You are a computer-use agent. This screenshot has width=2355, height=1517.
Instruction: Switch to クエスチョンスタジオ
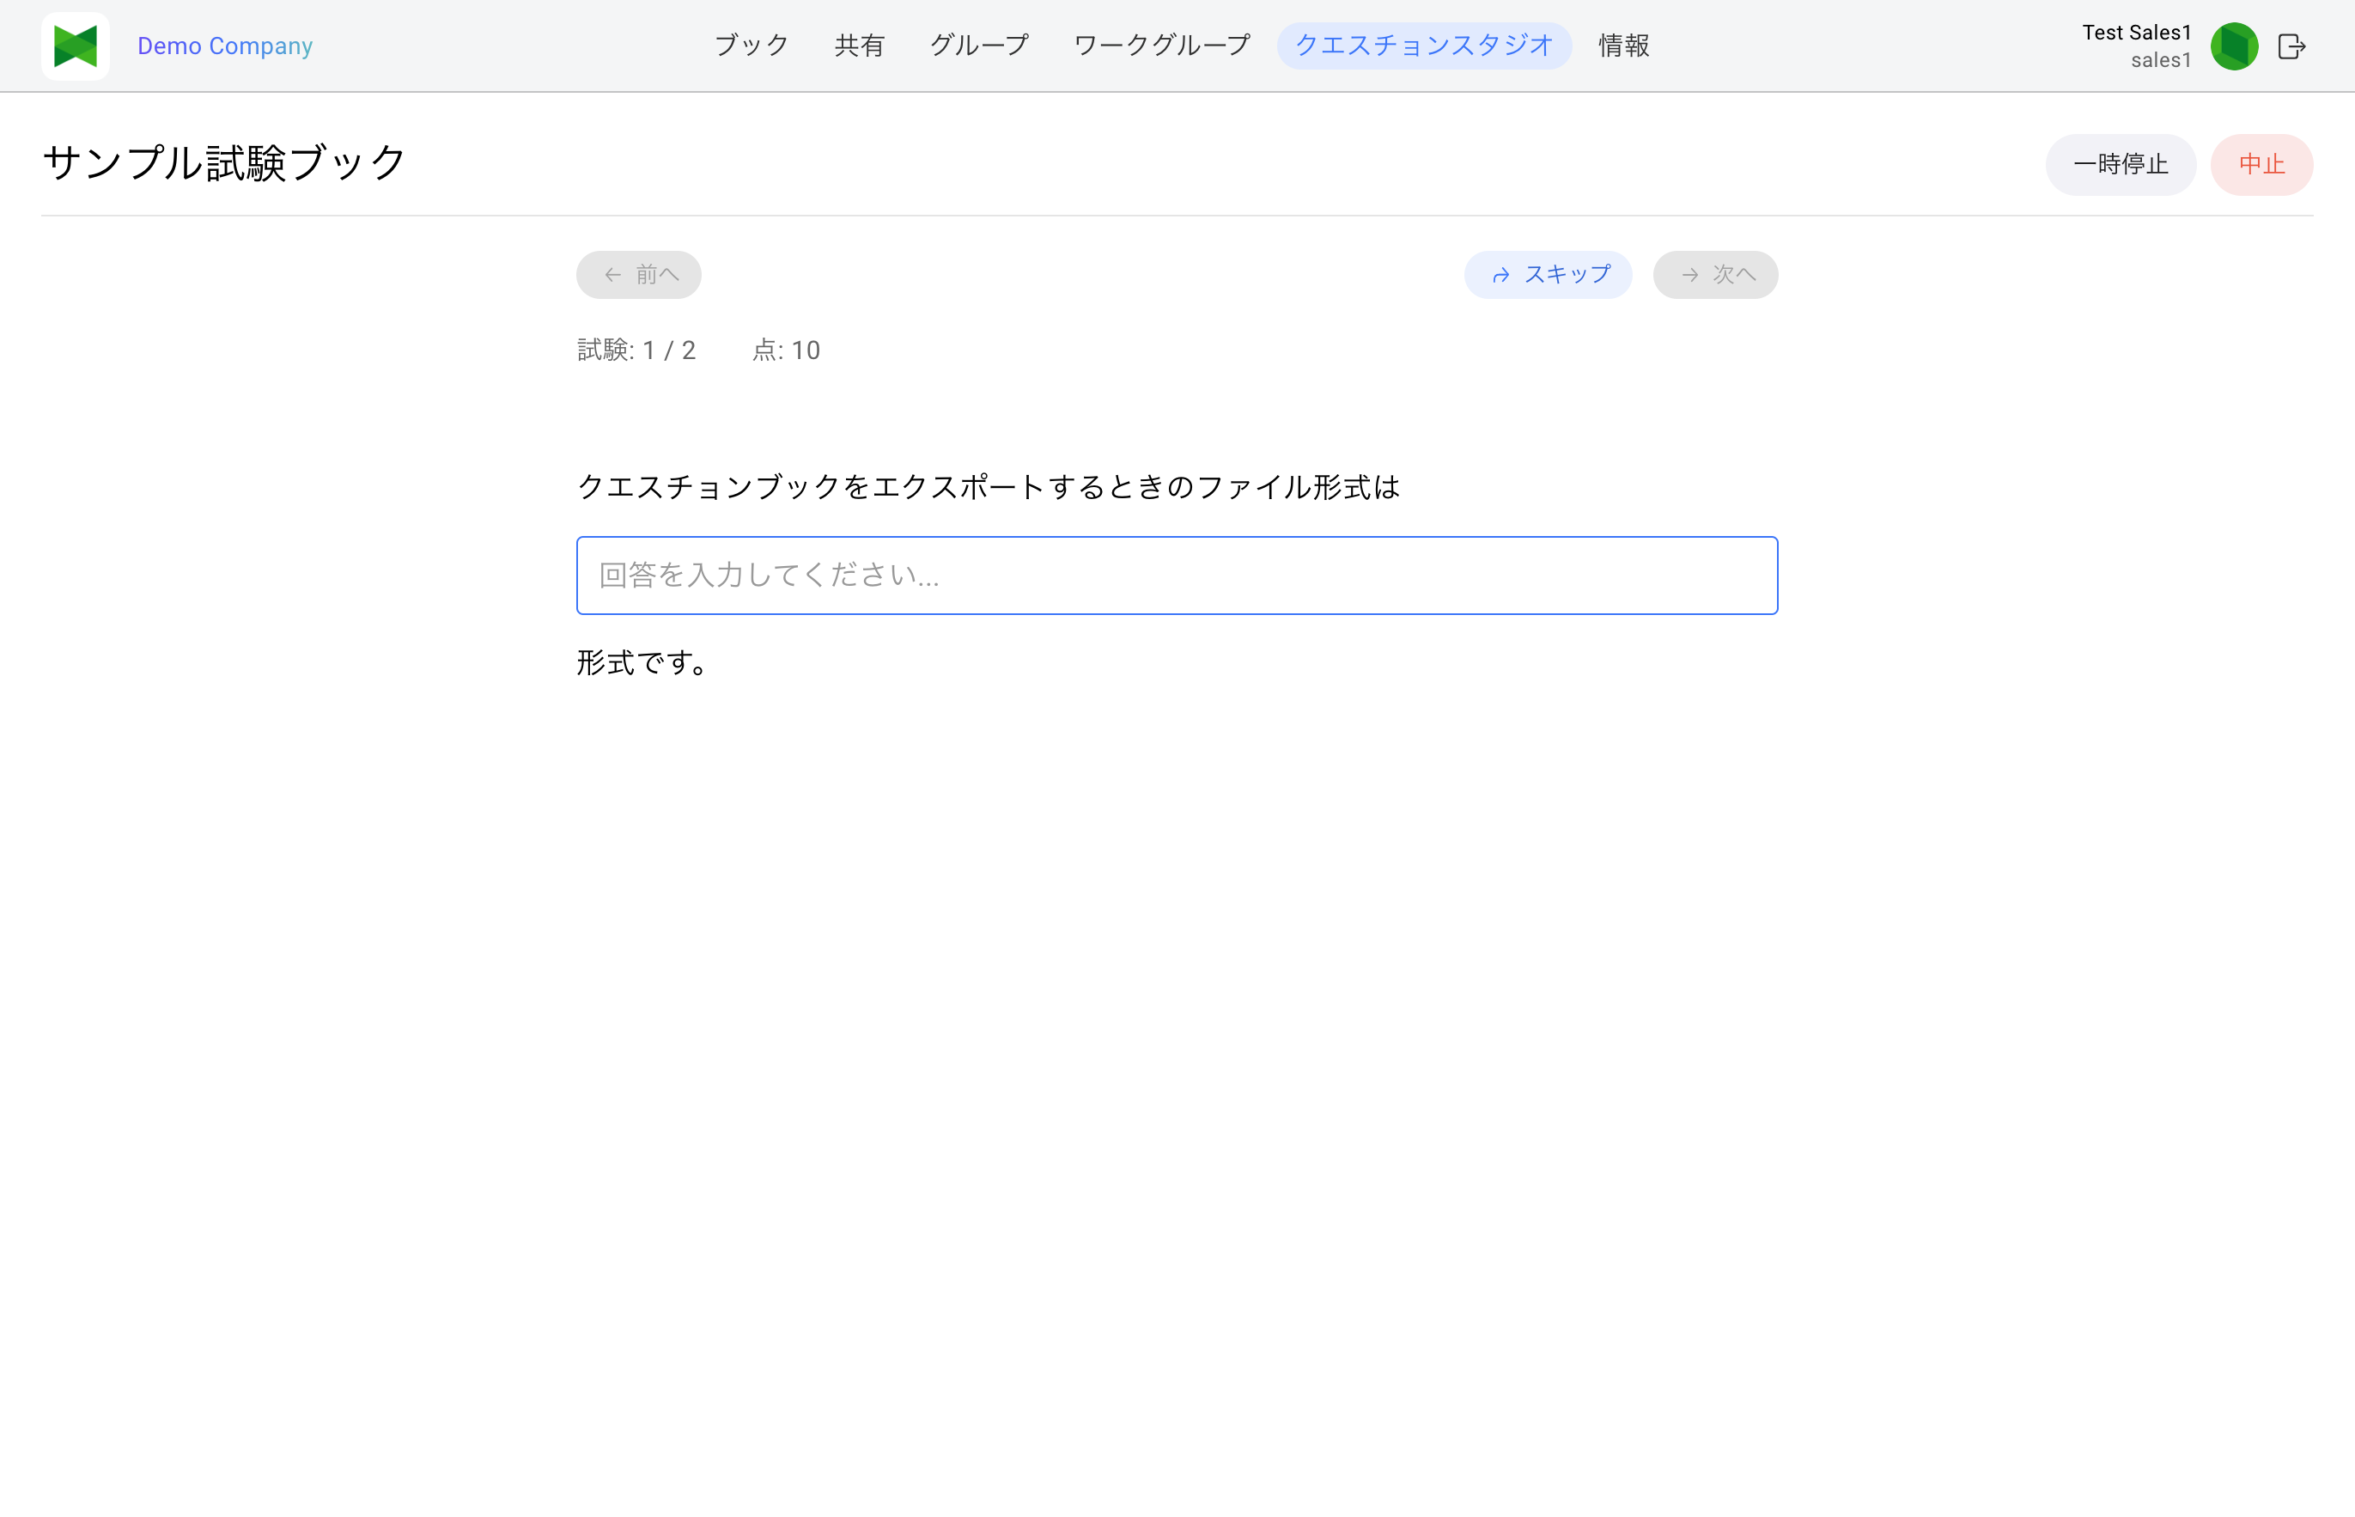click(x=1424, y=46)
